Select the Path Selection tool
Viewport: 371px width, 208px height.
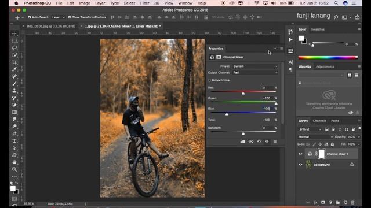tap(14, 148)
